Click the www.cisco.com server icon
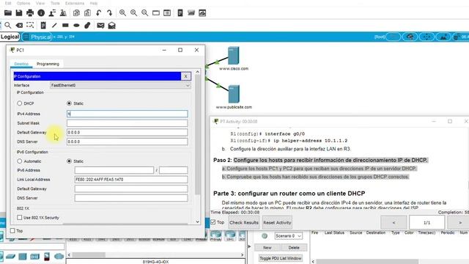This screenshot has height=264, width=469. tap(233, 56)
